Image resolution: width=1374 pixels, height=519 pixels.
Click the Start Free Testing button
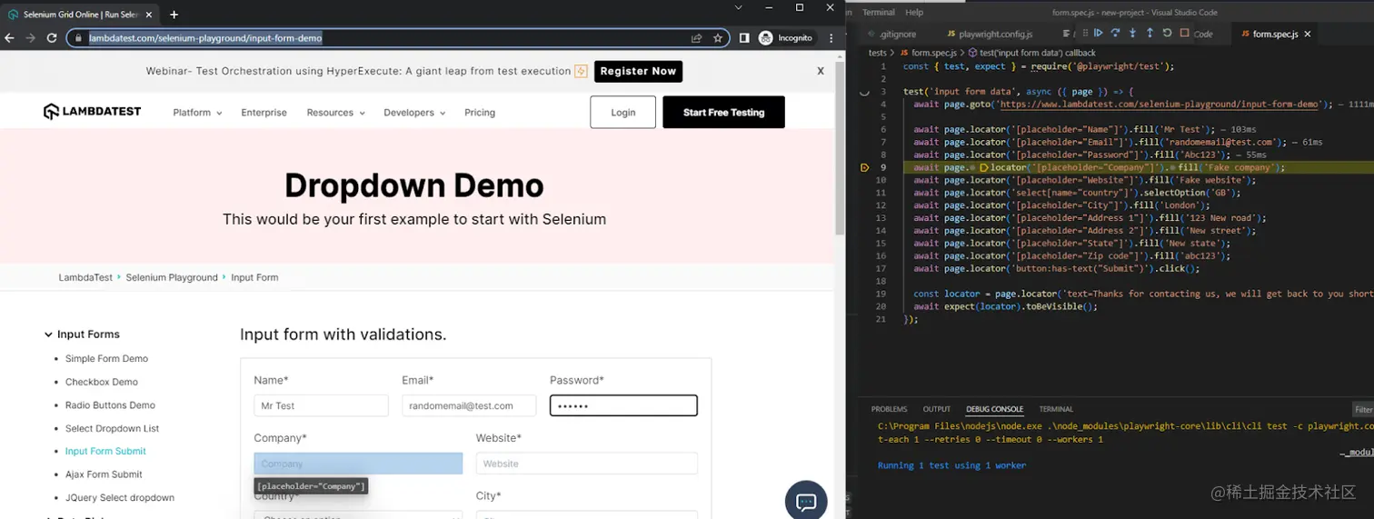coord(723,112)
